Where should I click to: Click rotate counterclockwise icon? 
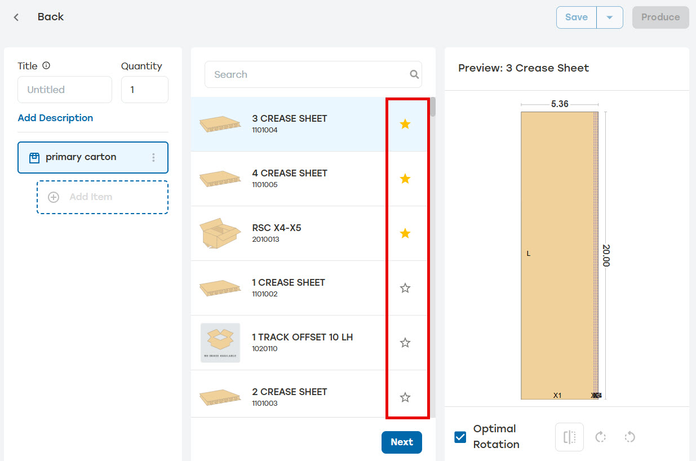(630, 437)
